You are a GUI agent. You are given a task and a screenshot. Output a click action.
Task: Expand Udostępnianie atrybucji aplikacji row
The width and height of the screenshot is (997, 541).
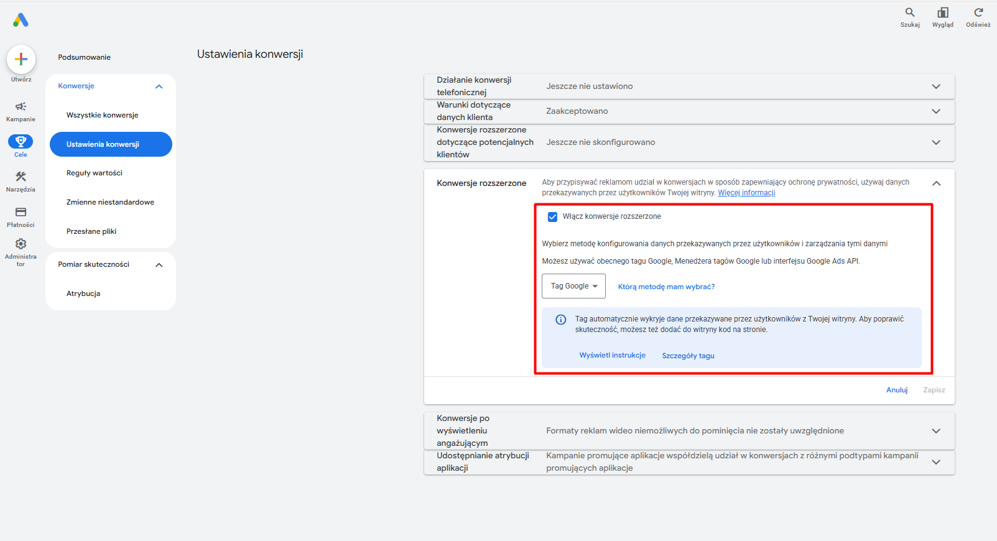click(x=689, y=462)
